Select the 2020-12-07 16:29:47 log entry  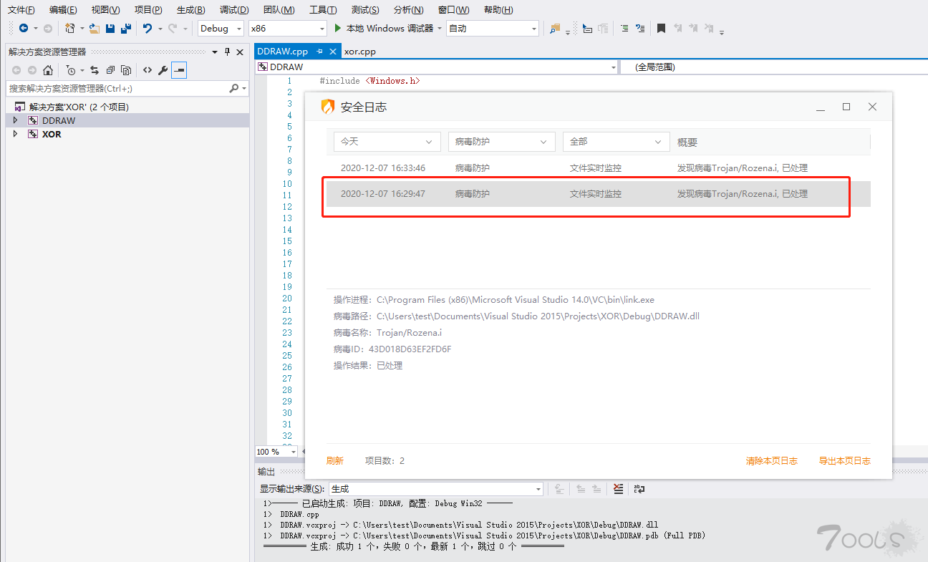pyautogui.click(x=599, y=194)
